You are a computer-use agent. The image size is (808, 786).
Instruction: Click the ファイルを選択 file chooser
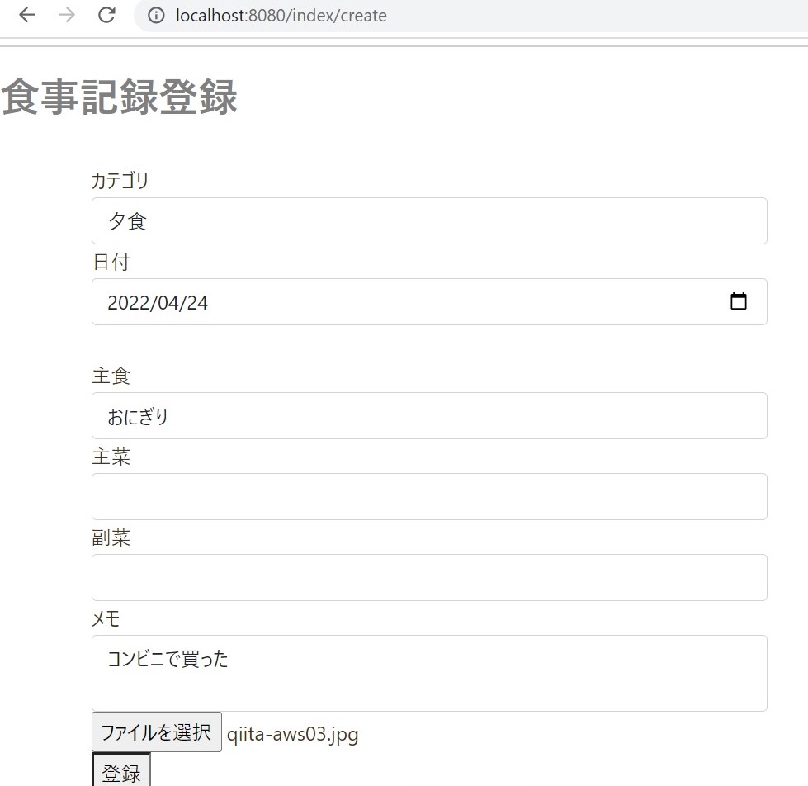coord(156,732)
